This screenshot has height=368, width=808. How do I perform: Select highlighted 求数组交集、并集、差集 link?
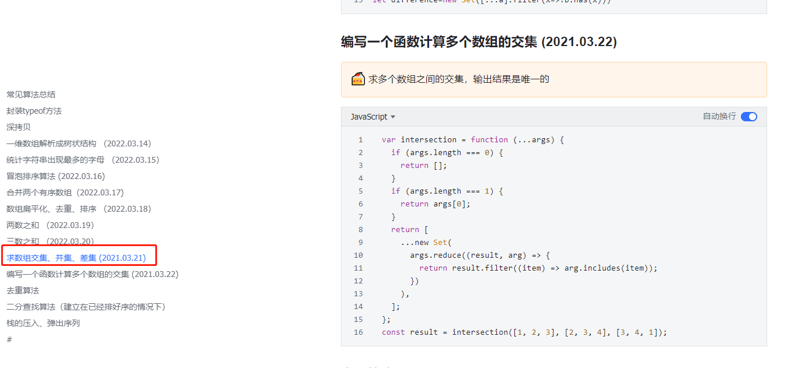76,258
